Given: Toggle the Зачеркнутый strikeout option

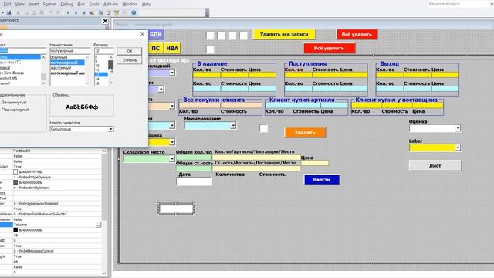Looking at the screenshot, I should pyautogui.click(x=14, y=103).
